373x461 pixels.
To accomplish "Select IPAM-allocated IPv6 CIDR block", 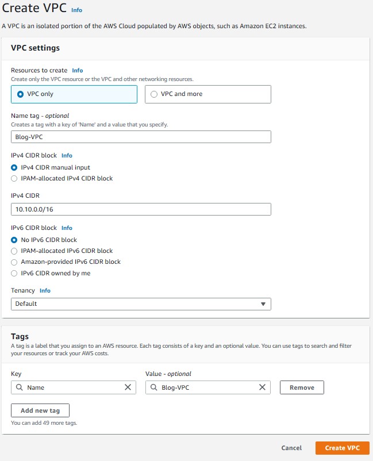I will [x=14, y=251].
